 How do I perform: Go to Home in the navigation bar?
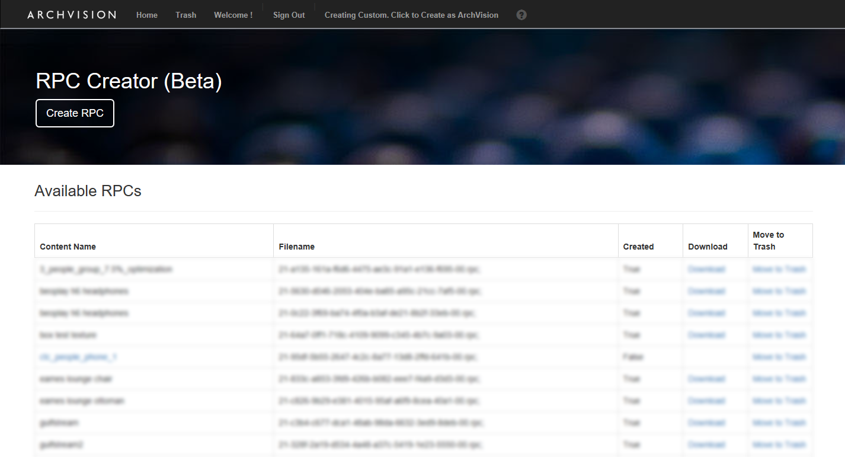coord(147,15)
